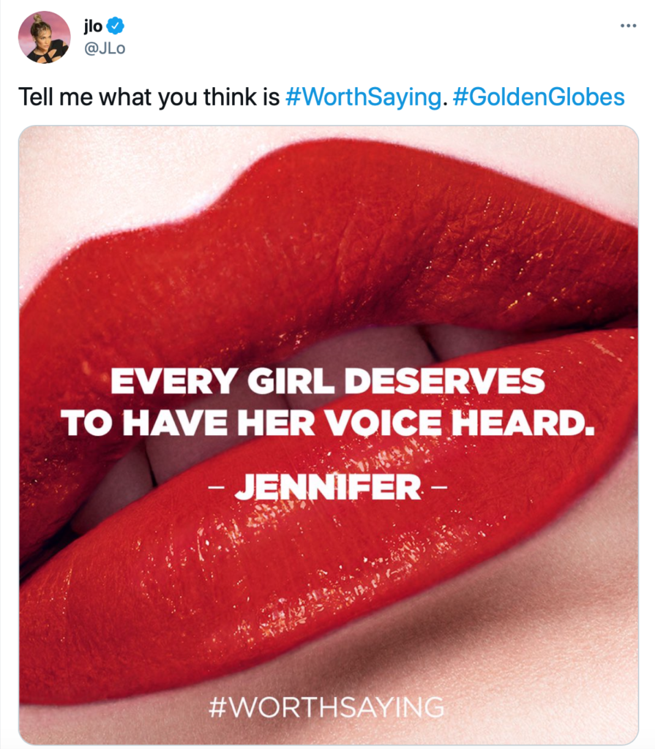
Task: Click the word "HEARD." in the image
Action: [x=523, y=424]
